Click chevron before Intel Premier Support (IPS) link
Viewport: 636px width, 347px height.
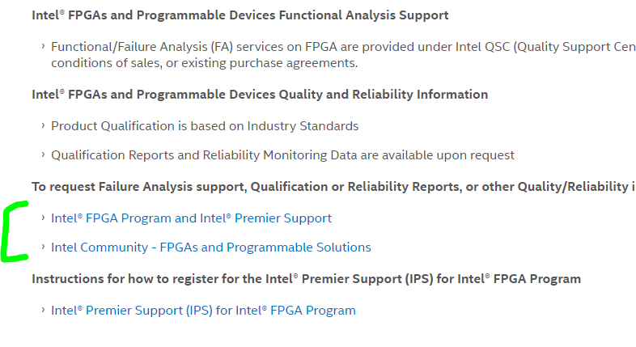coord(42,311)
